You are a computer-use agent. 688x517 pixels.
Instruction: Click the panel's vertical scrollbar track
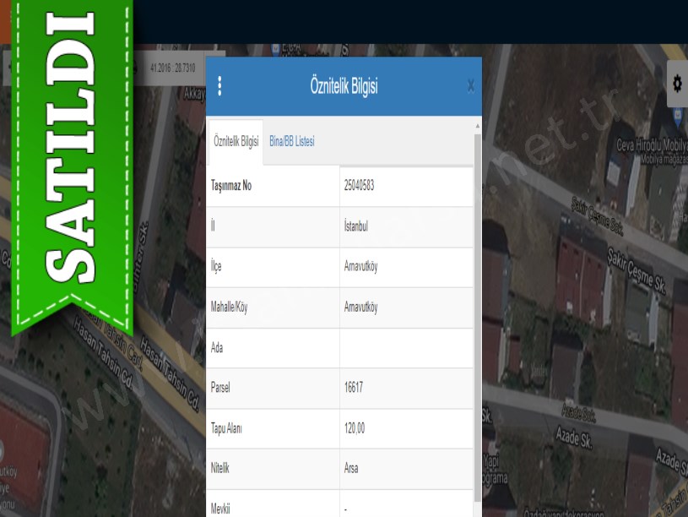pyautogui.click(x=477, y=321)
